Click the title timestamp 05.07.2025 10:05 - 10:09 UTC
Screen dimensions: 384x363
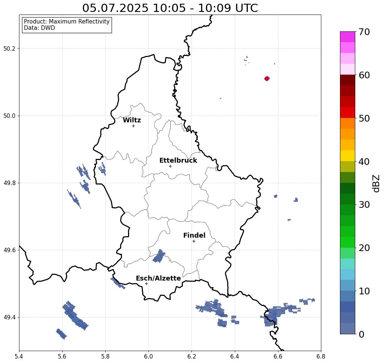[170, 8]
